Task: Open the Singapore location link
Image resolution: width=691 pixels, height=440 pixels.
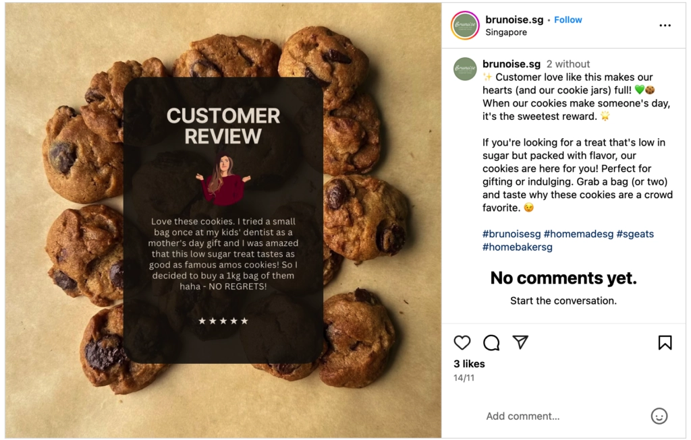Action: [x=506, y=32]
